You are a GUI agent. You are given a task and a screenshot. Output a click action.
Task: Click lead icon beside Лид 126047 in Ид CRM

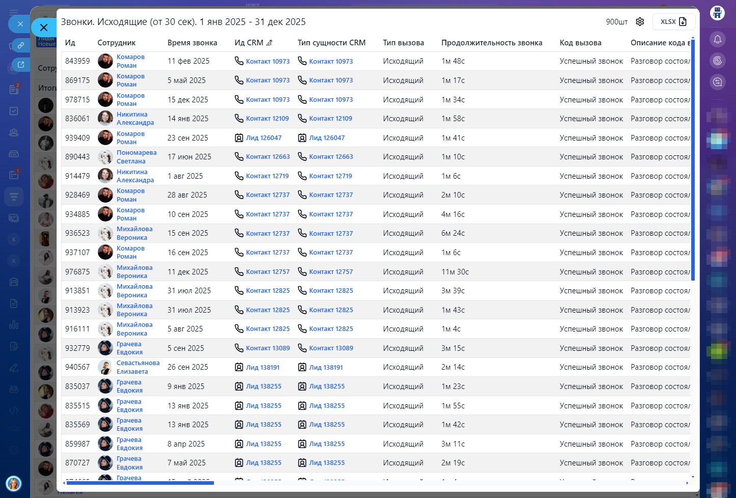(x=239, y=137)
